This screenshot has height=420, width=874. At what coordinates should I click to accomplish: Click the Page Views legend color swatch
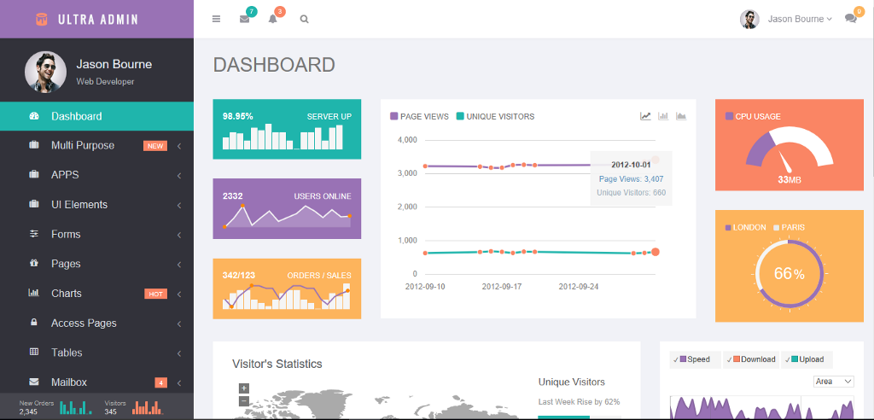click(394, 117)
